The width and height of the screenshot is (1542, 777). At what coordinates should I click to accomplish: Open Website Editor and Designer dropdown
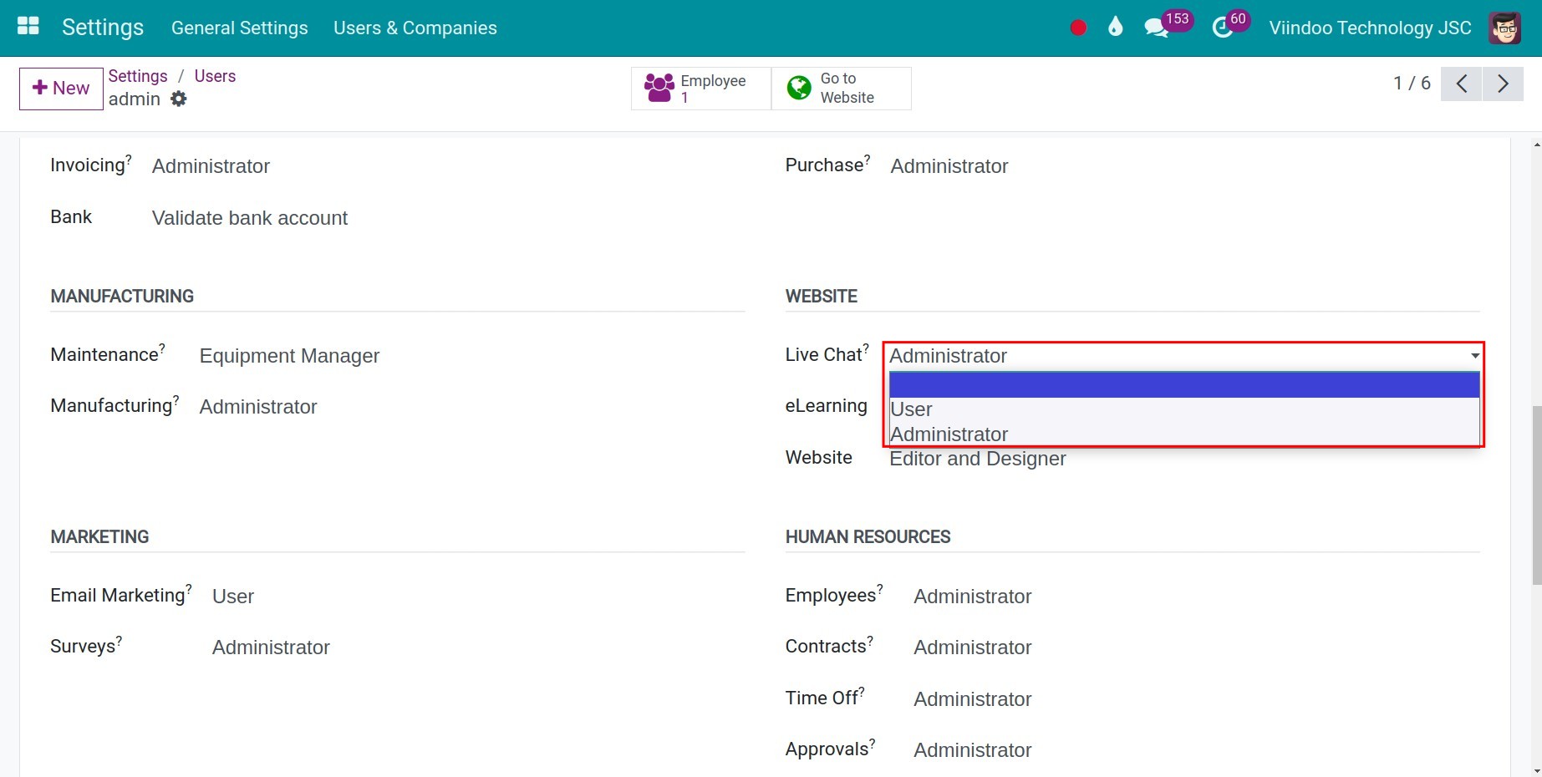(1184, 459)
